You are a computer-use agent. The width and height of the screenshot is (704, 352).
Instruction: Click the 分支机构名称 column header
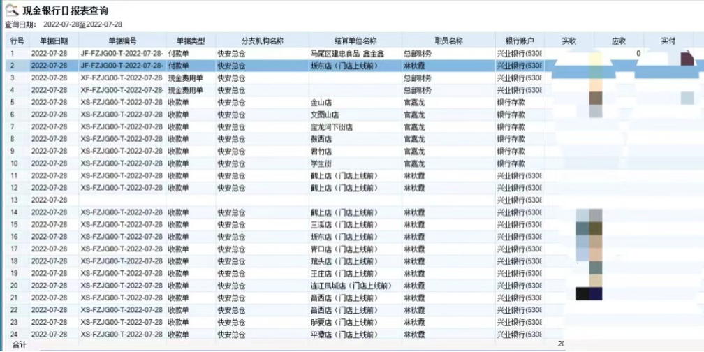[262, 41]
